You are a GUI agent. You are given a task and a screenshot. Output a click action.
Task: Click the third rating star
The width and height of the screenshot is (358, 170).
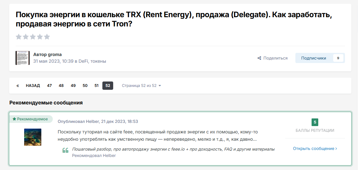click(33, 37)
